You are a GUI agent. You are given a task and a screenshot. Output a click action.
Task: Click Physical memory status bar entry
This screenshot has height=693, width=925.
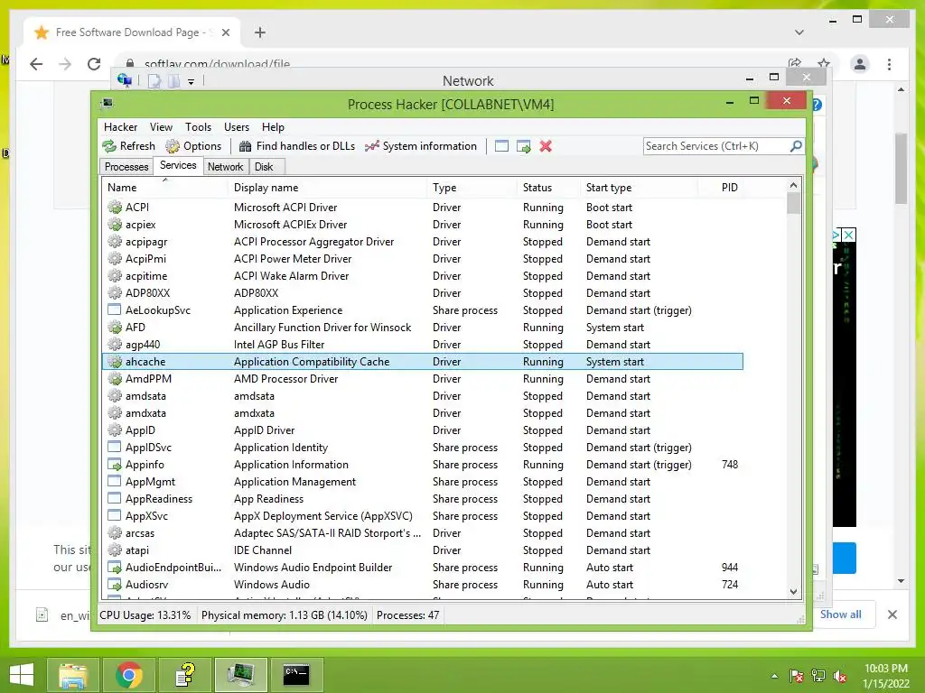click(285, 615)
